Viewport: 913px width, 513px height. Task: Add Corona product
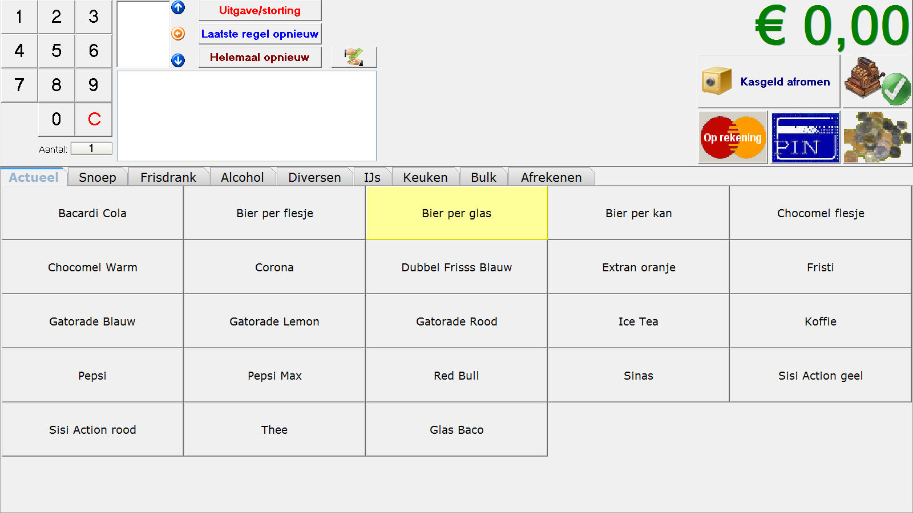274,267
